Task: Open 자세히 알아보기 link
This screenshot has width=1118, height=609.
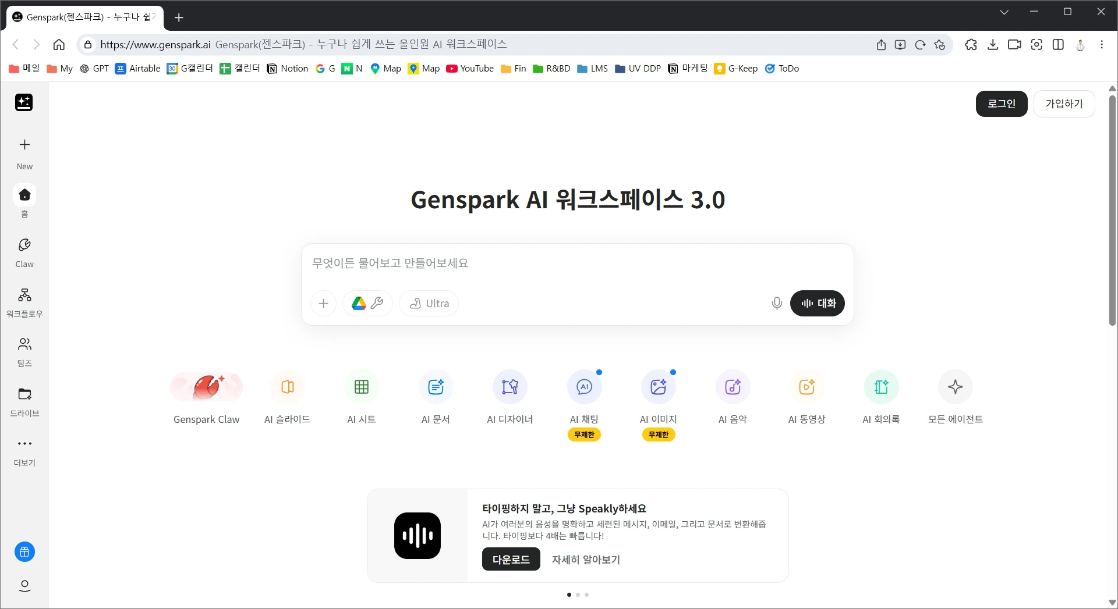Action: coord(586,559)
